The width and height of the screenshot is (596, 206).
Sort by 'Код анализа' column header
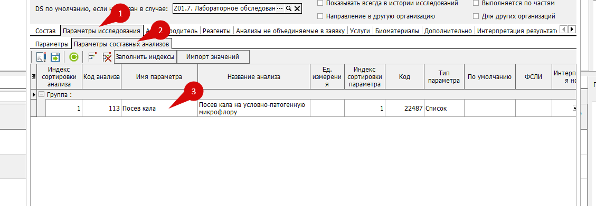pos(101,76)
